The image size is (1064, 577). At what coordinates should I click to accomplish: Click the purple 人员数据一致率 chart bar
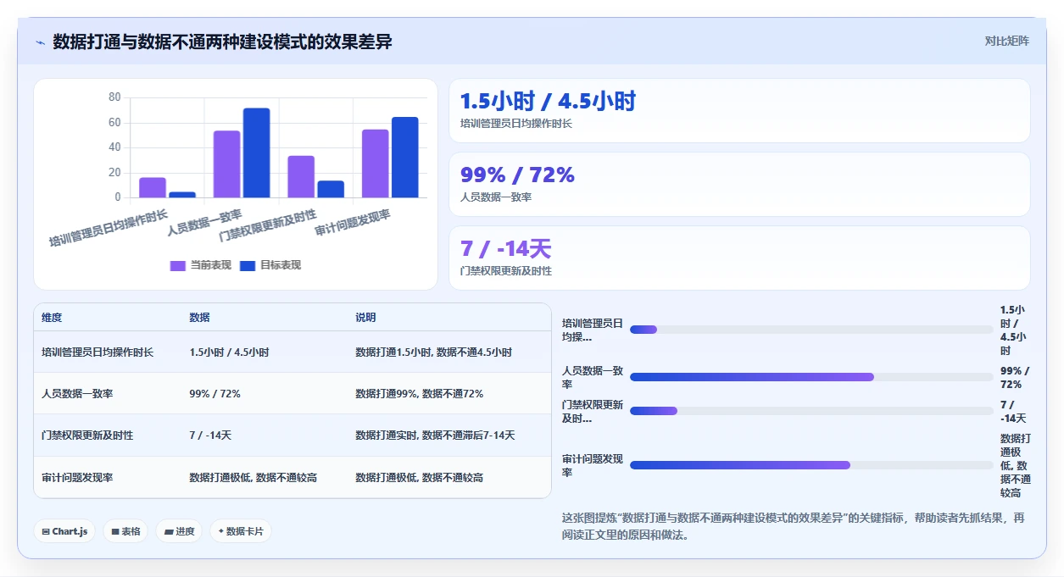tap(226, 164)
